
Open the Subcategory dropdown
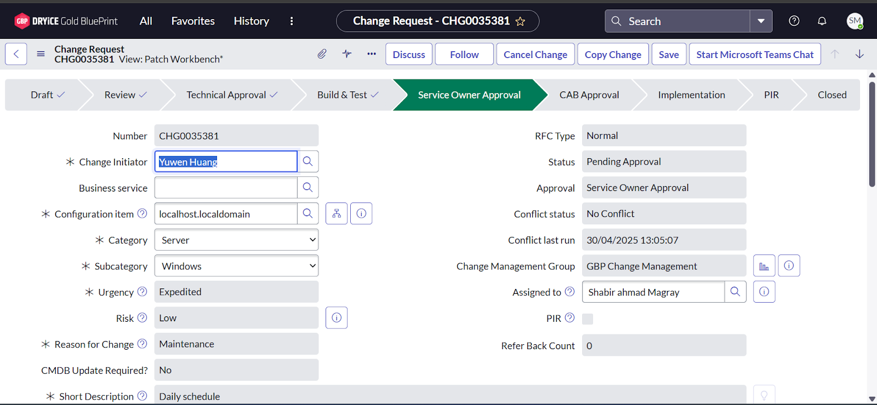236,266
